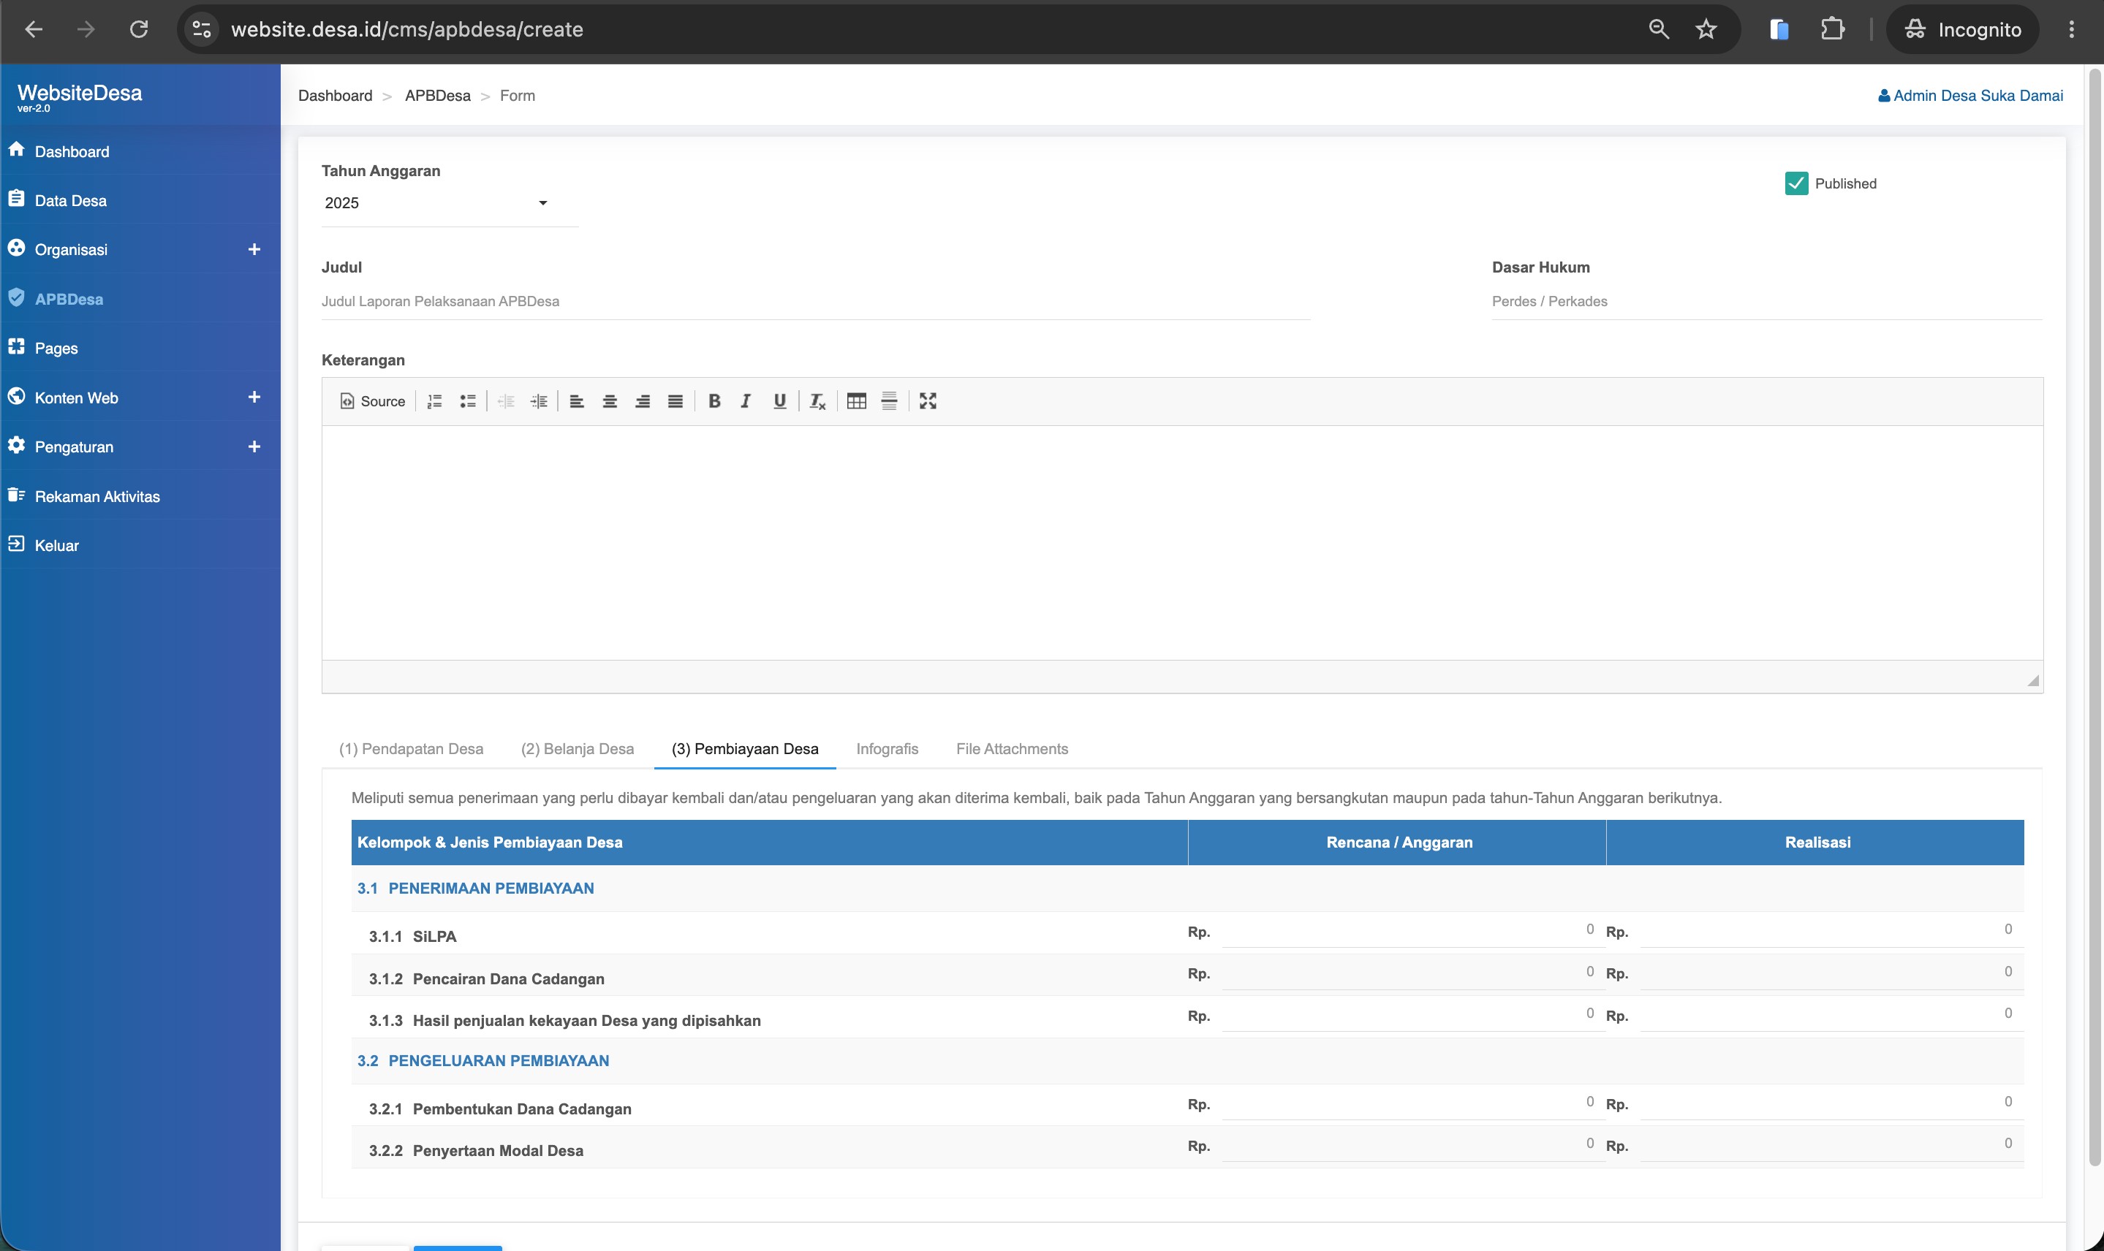Click the WebsiteDesa logo
The height and width of the screenshot is (1251, 2104).
(x=80, y=96)
